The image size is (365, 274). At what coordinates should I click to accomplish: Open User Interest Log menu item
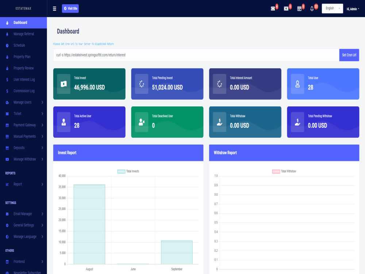(23, 80)
